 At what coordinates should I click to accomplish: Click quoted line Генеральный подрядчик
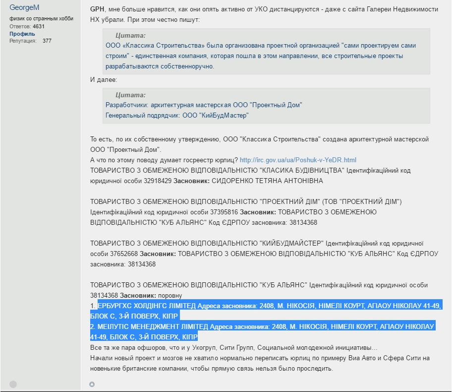(x=177, y=115)
